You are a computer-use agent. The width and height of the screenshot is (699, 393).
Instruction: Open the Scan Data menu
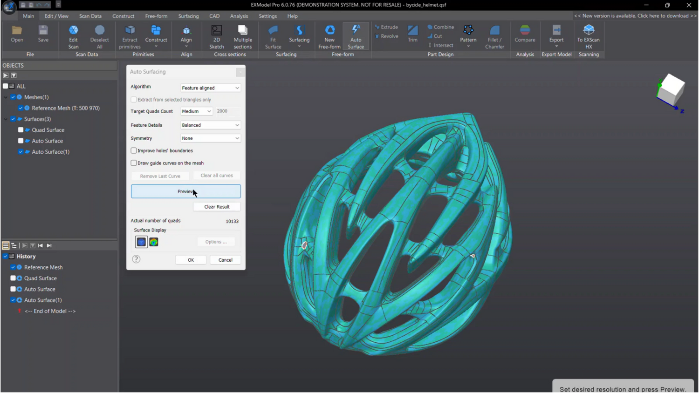tap(90, 16)
